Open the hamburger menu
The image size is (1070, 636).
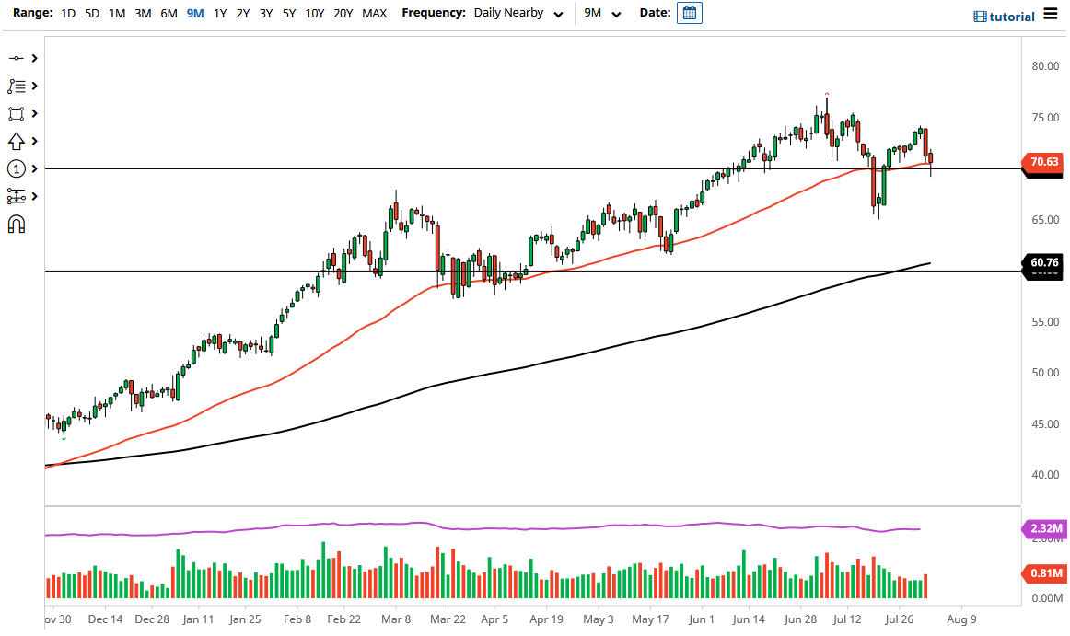click(1051, 14)
